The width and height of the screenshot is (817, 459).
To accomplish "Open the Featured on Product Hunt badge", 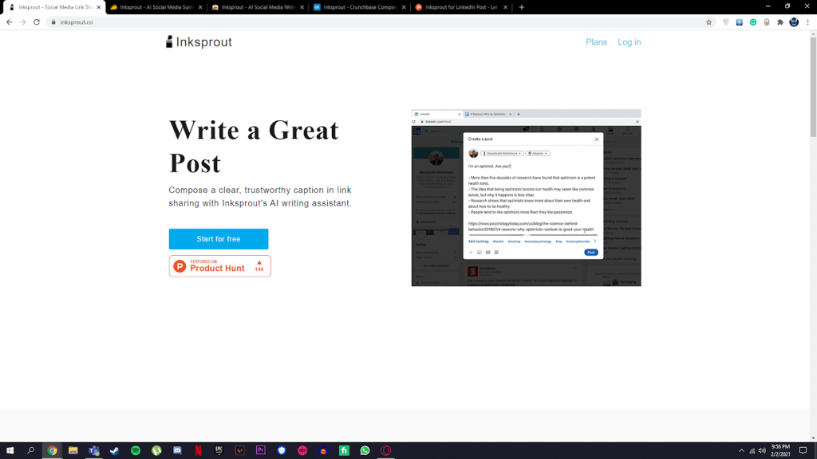I will (219, 266).
